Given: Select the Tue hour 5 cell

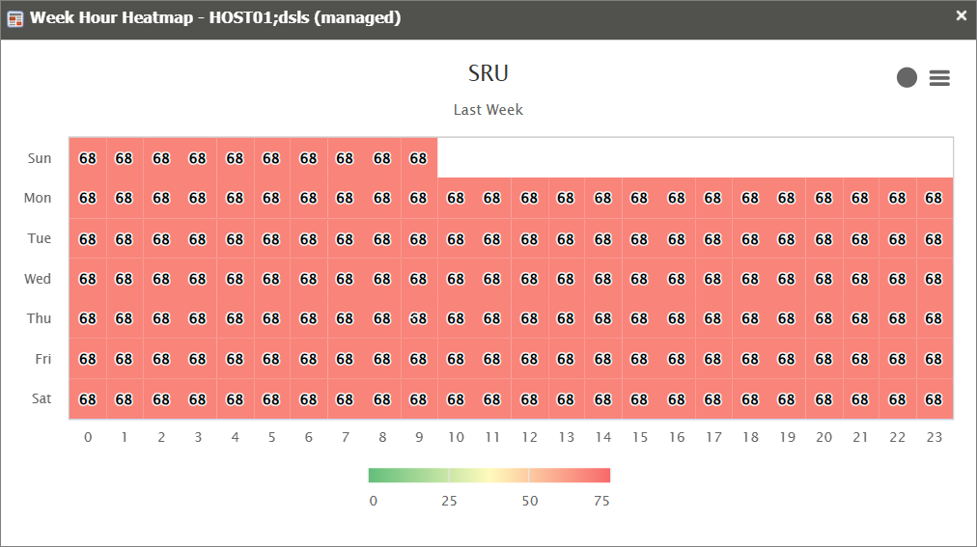Looking at the screenshot, I should (271, 238).
